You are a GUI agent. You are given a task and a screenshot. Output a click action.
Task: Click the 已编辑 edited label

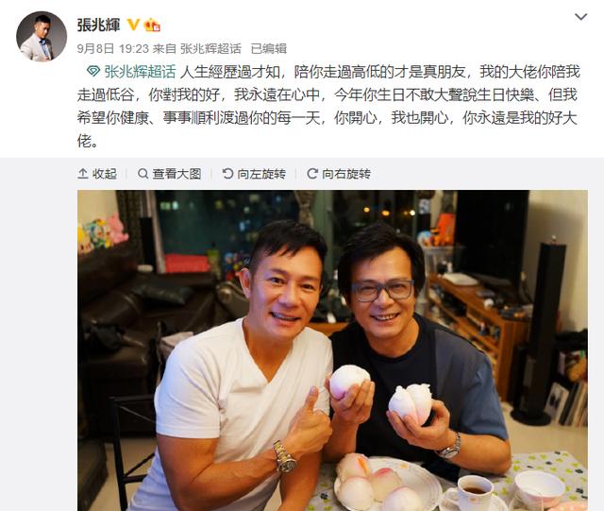[x=268, y=48]
